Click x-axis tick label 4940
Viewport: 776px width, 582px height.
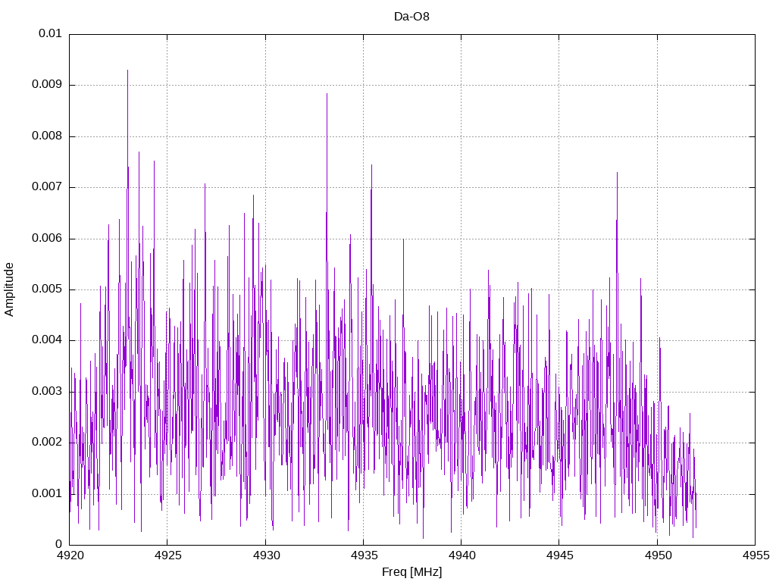tap(462, 555)
